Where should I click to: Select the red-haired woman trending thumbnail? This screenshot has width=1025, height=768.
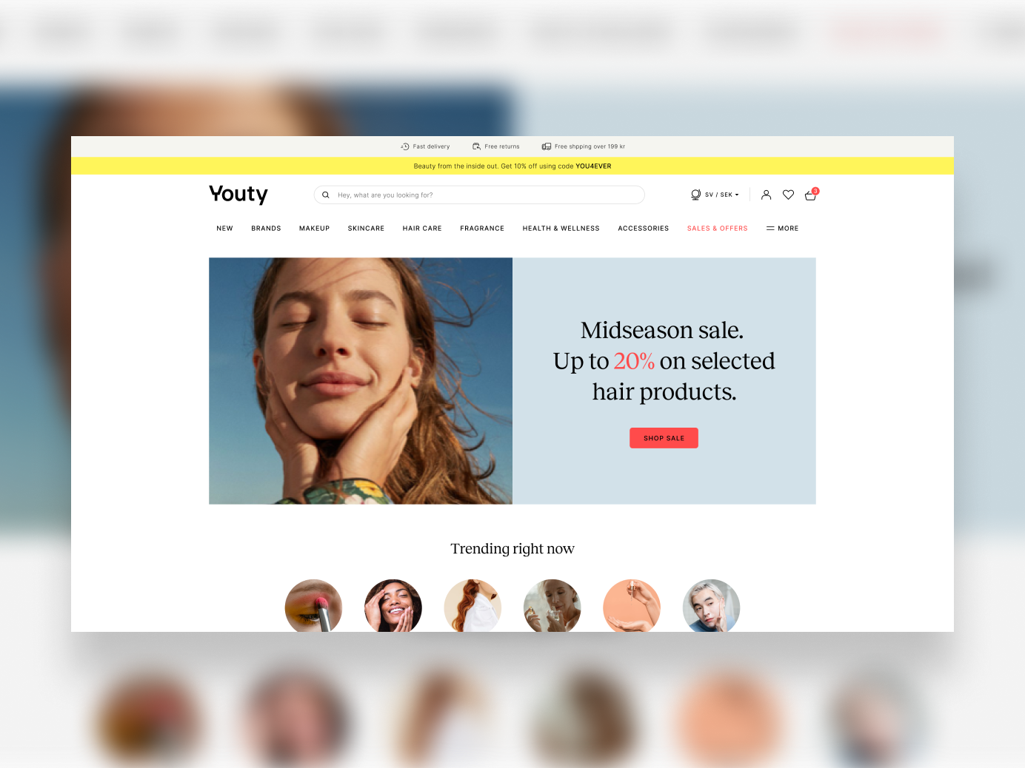473,606
